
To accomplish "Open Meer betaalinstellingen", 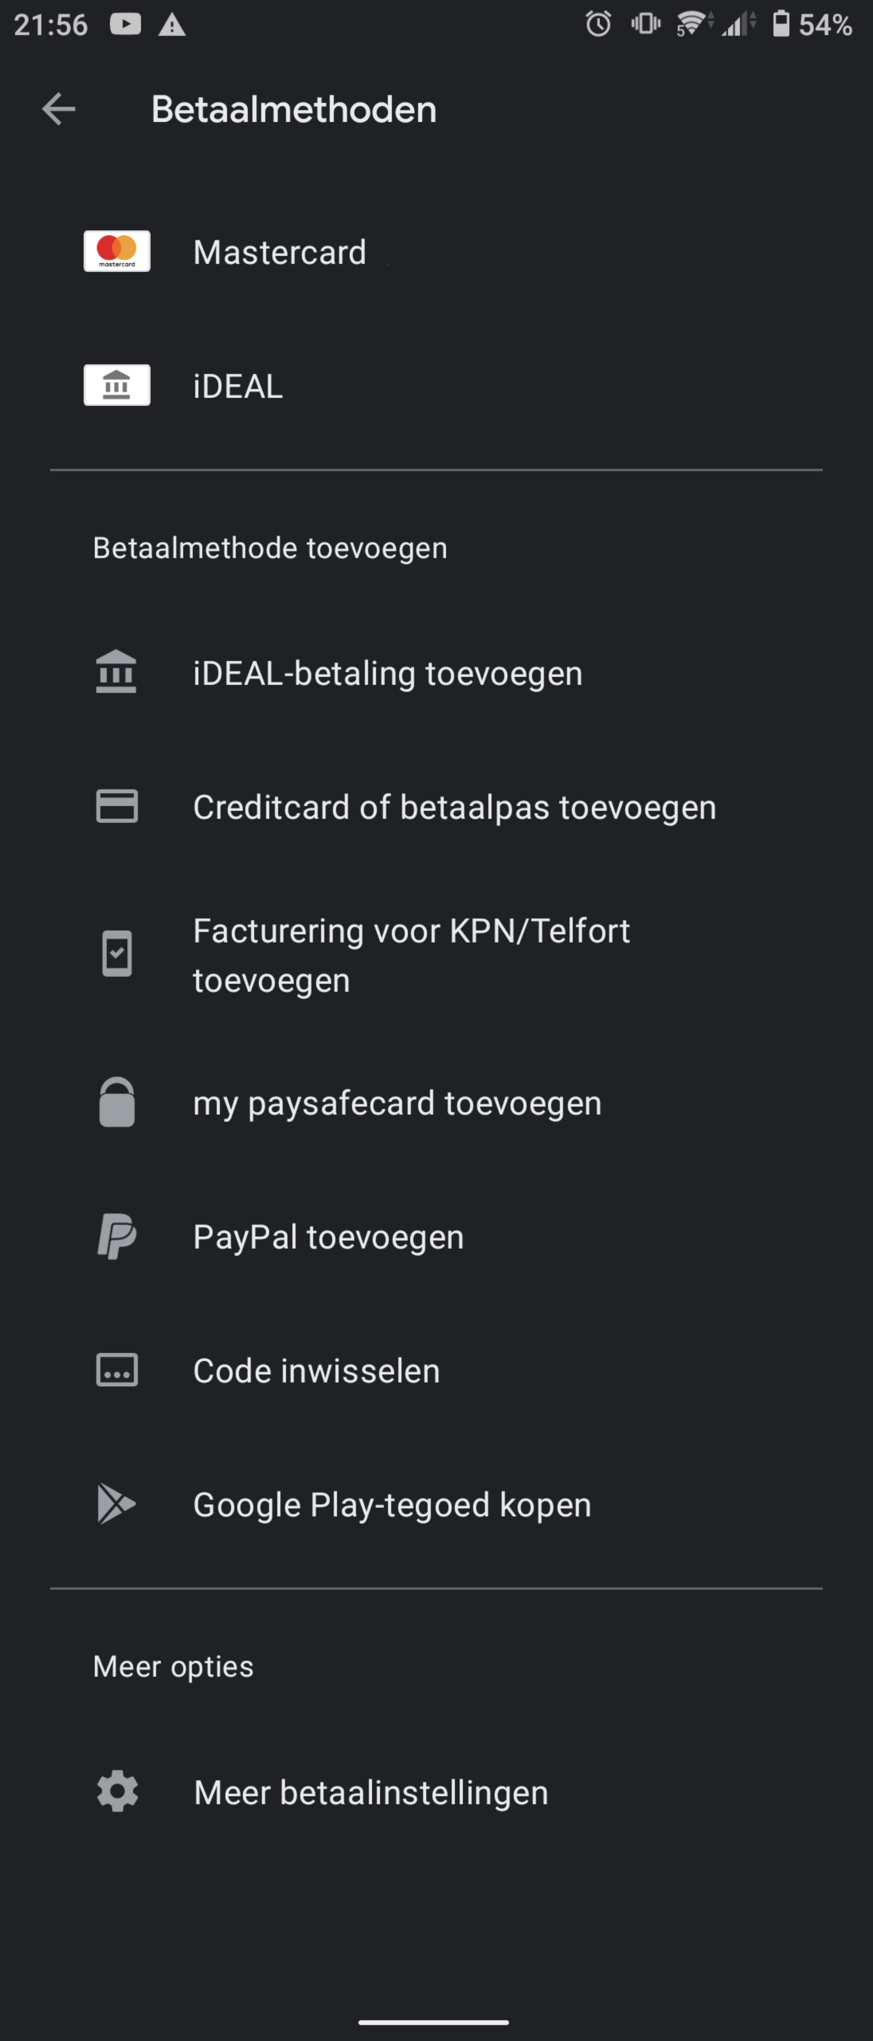I will pyautogui.click(x=436, y=1792).
